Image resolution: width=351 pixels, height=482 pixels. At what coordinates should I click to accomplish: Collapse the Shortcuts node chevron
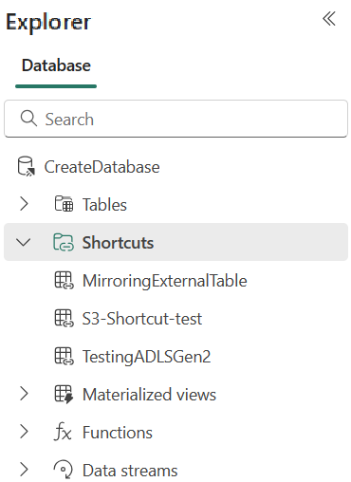point(24,242)
